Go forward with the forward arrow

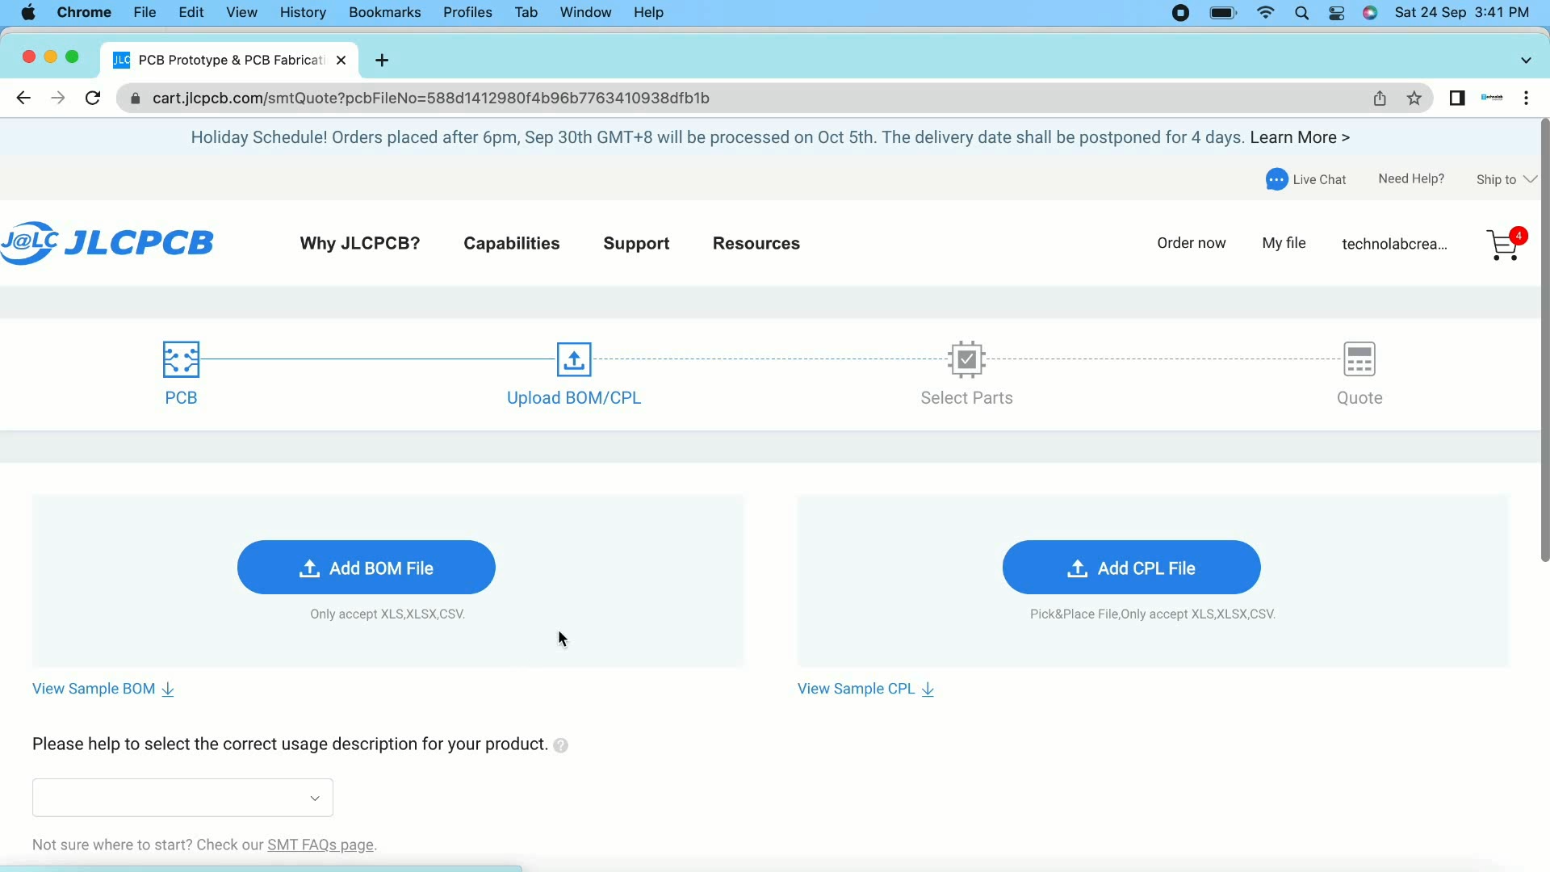click(58, 98)
